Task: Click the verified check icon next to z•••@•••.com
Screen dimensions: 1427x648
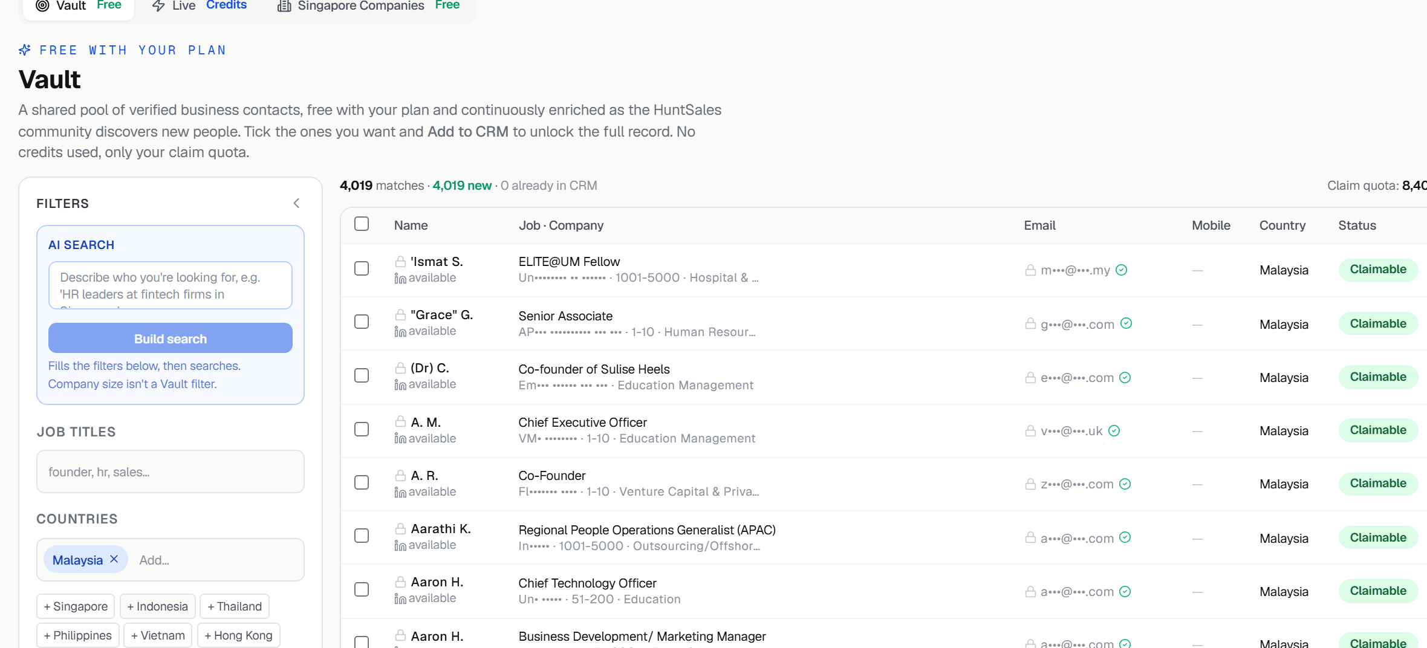Action: click(1125, 484)
